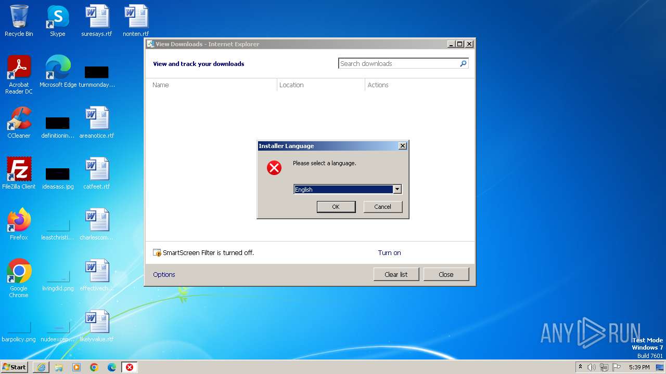Open the Chrome taskbar icon
The image size is (666, 374).
pos(94,367)
